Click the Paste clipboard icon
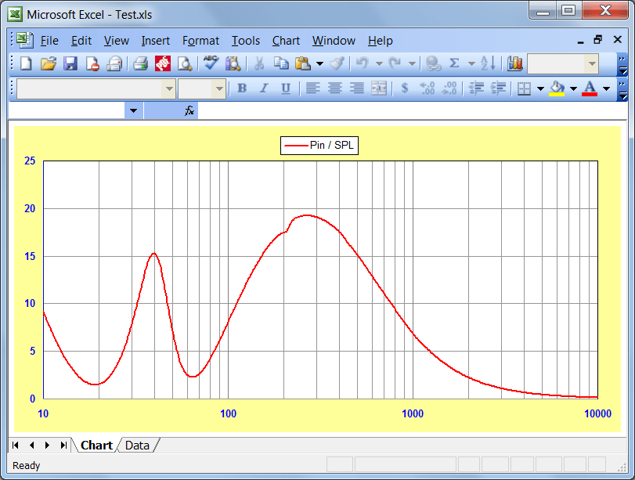 (302, 63)
